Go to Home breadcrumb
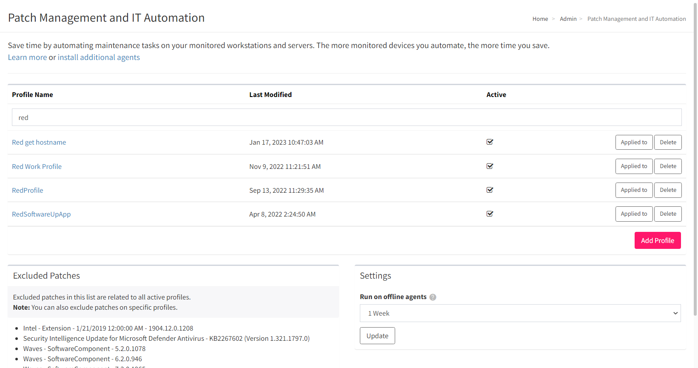The image size is (698, 368). [540, 19]
